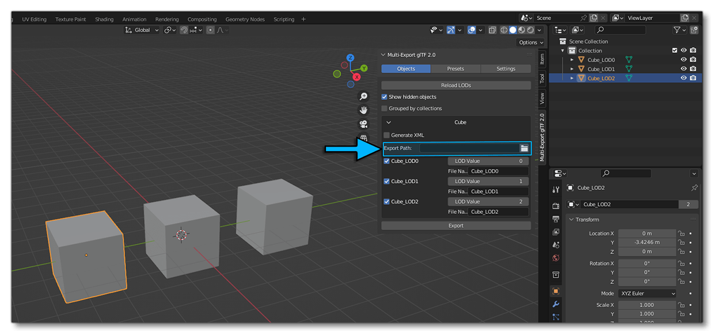Viewport: 714px width, 334px height.
Task: Open the Item sidebar tab
Action: pyautogui.click(x=542, y=59)
